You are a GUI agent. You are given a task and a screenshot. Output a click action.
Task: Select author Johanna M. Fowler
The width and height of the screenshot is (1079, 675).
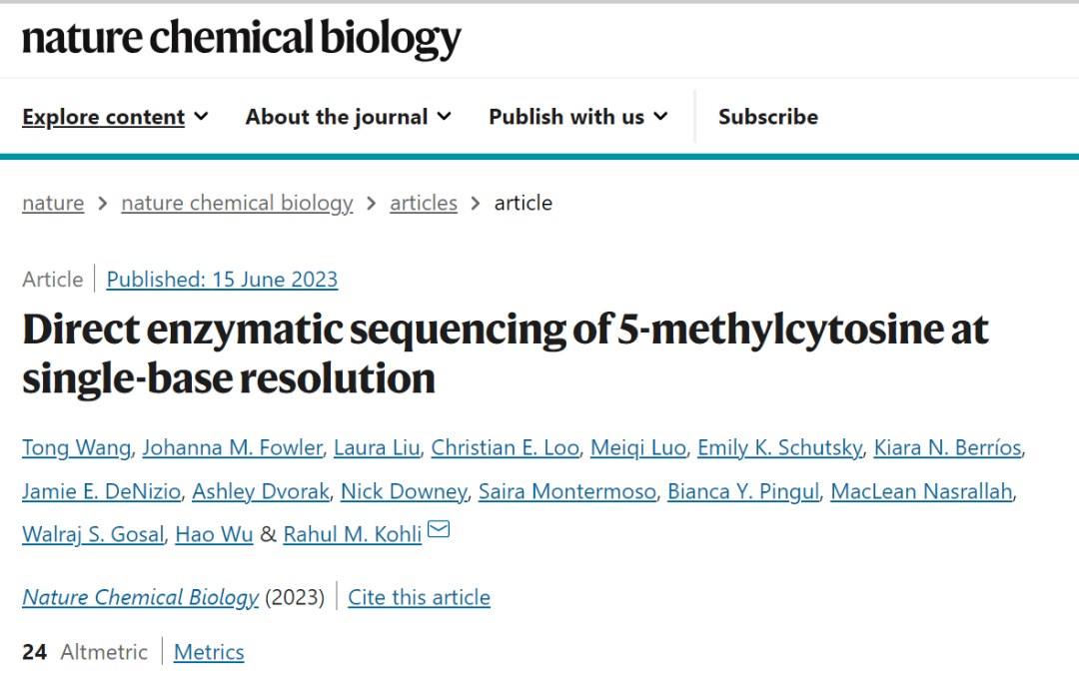click(x=232, y=448)
